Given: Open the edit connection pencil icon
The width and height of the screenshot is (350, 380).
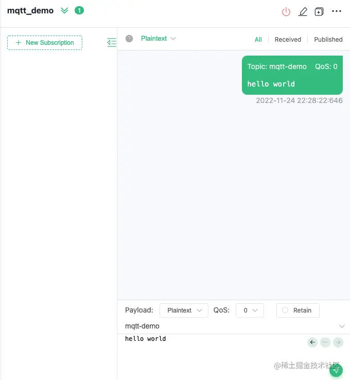Looking at the screenshot, I should (x=303, y=11).
